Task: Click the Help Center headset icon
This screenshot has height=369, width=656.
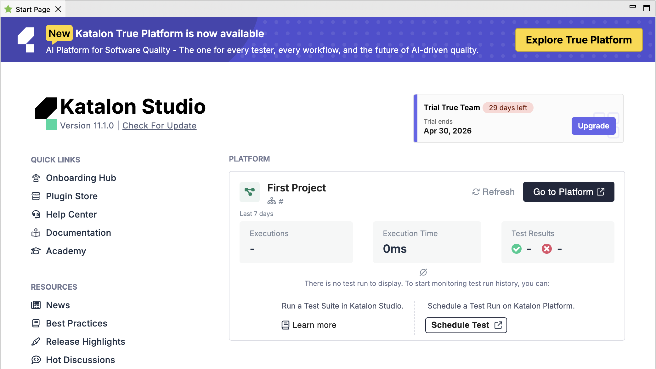Action: pos(36,214)
